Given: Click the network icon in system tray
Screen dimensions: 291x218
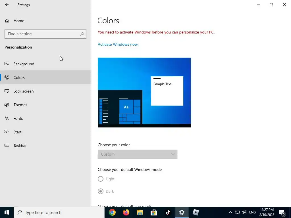Looking at the screenshot, I should (x=237, y=212).
